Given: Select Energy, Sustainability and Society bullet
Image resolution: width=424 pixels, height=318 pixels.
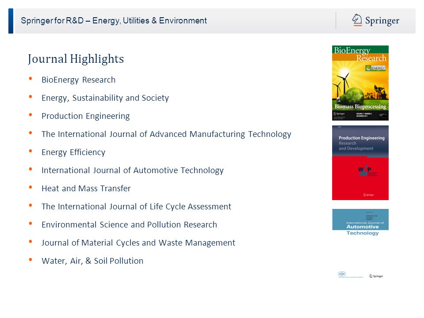Looking at the screenshot, I should tap(105, 98).
